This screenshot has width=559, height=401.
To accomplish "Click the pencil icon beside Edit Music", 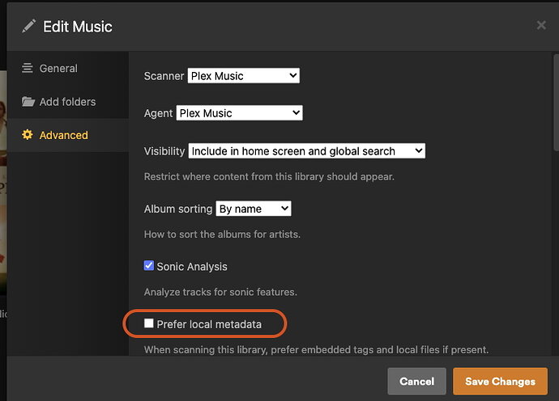I will (29, 26).
